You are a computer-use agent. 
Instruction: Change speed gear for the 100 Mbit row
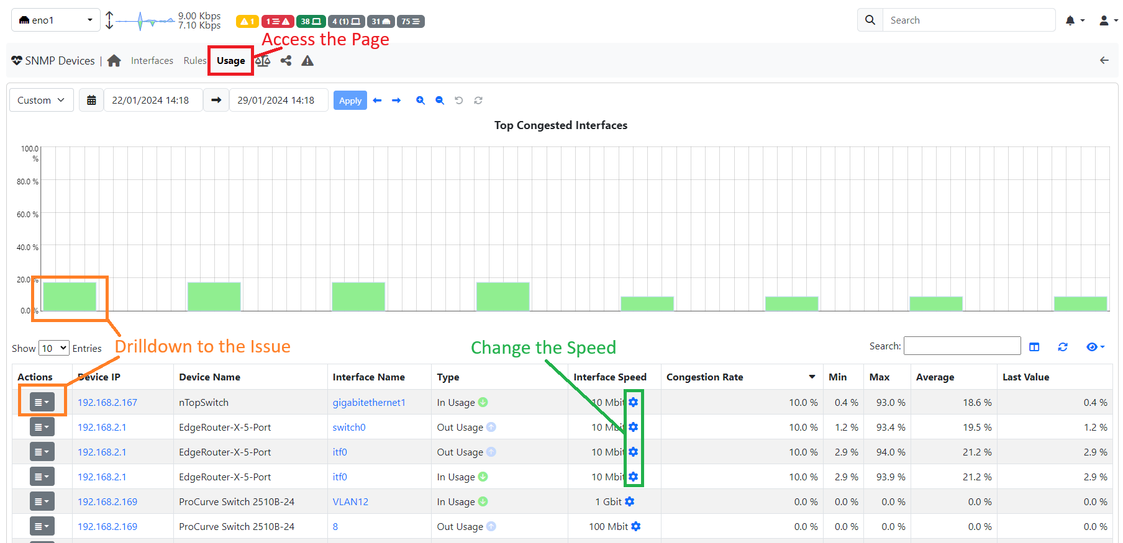(x=635, y=526)
